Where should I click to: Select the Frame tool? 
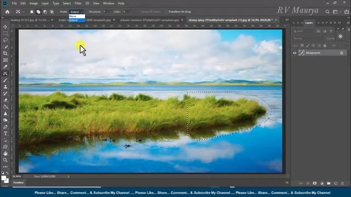pos(5,60)
